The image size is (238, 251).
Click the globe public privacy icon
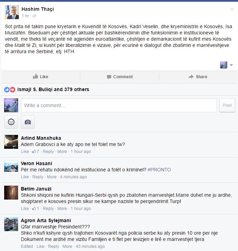pos(34,16)
